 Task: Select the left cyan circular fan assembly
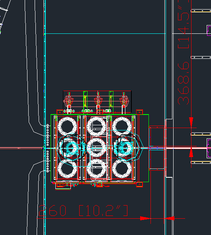point(70,148)
